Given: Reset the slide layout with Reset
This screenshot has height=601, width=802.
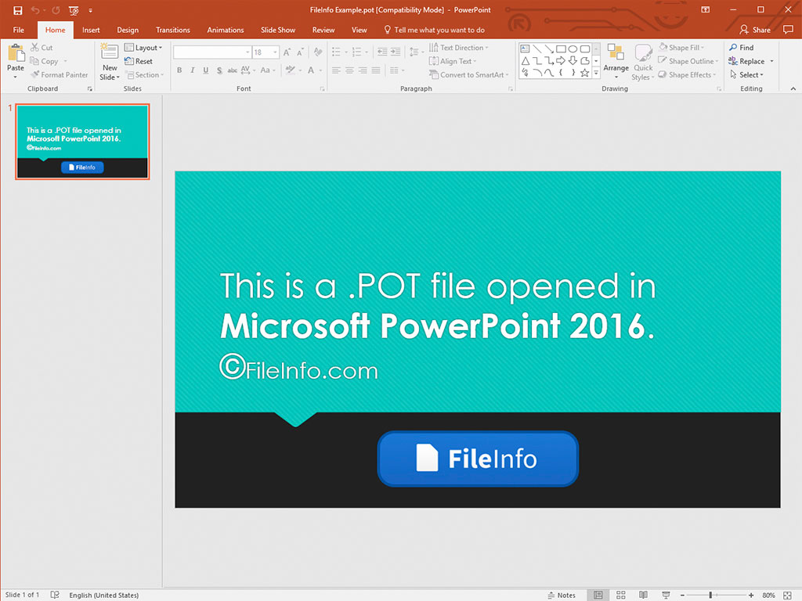Looking at the screenshot, I should [139, 61].
